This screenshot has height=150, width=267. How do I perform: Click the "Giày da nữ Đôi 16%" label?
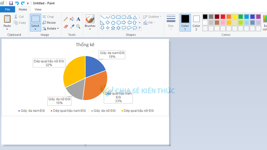59,101
